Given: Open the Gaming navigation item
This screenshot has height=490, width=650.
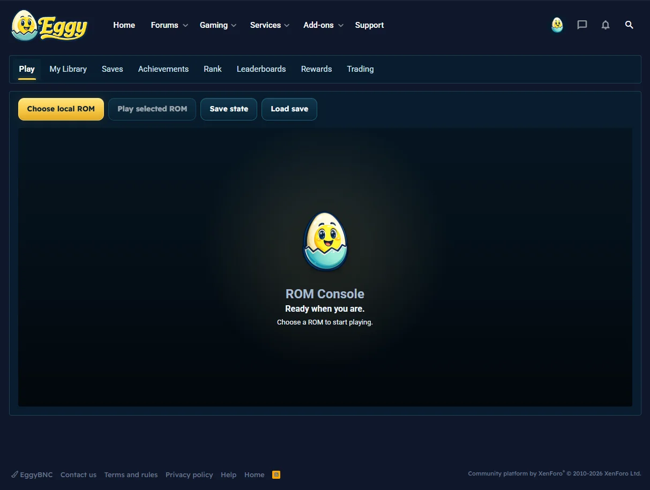Looking at the screenshot, I should (214, 25).
